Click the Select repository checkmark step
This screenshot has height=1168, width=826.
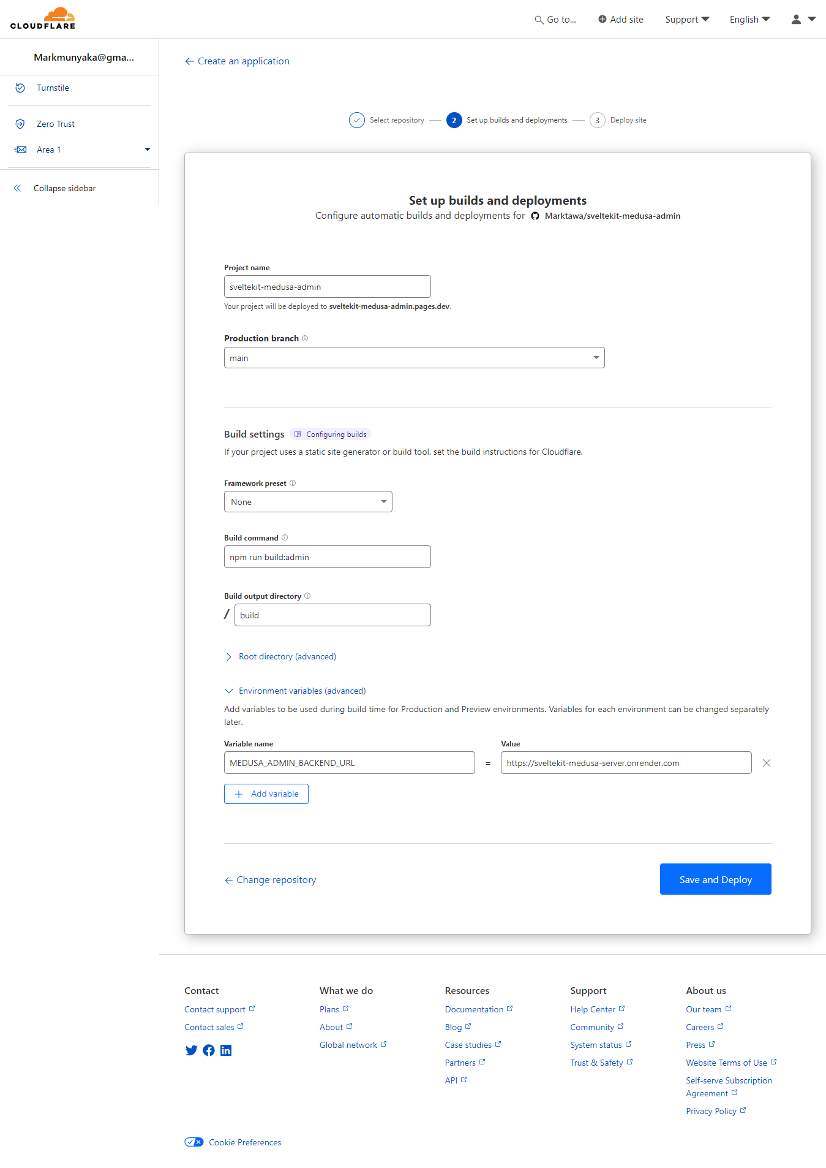[357, 120]
